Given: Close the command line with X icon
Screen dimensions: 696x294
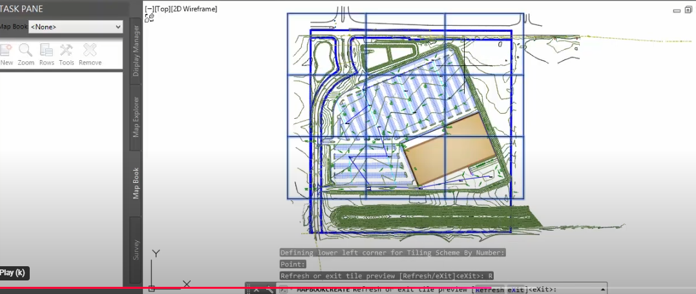Looking at the screenshot, I should pyautogui.click(x=256, y=289).
